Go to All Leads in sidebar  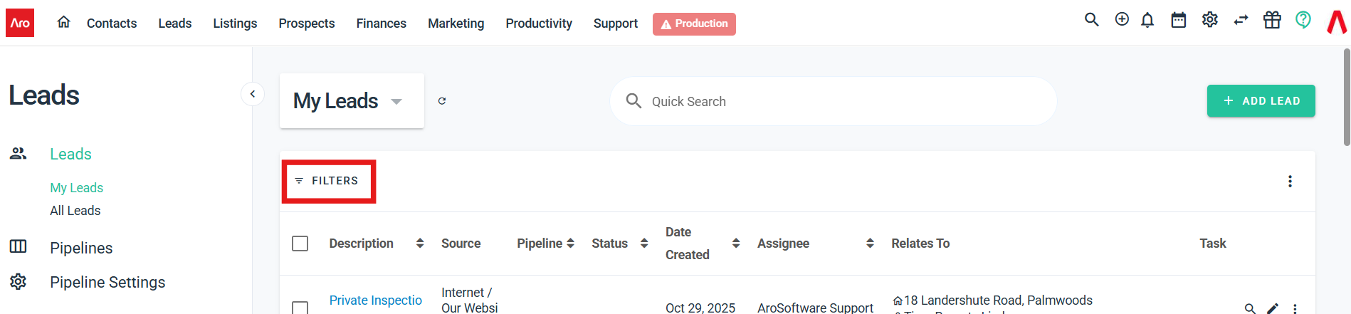coord(75,211)
